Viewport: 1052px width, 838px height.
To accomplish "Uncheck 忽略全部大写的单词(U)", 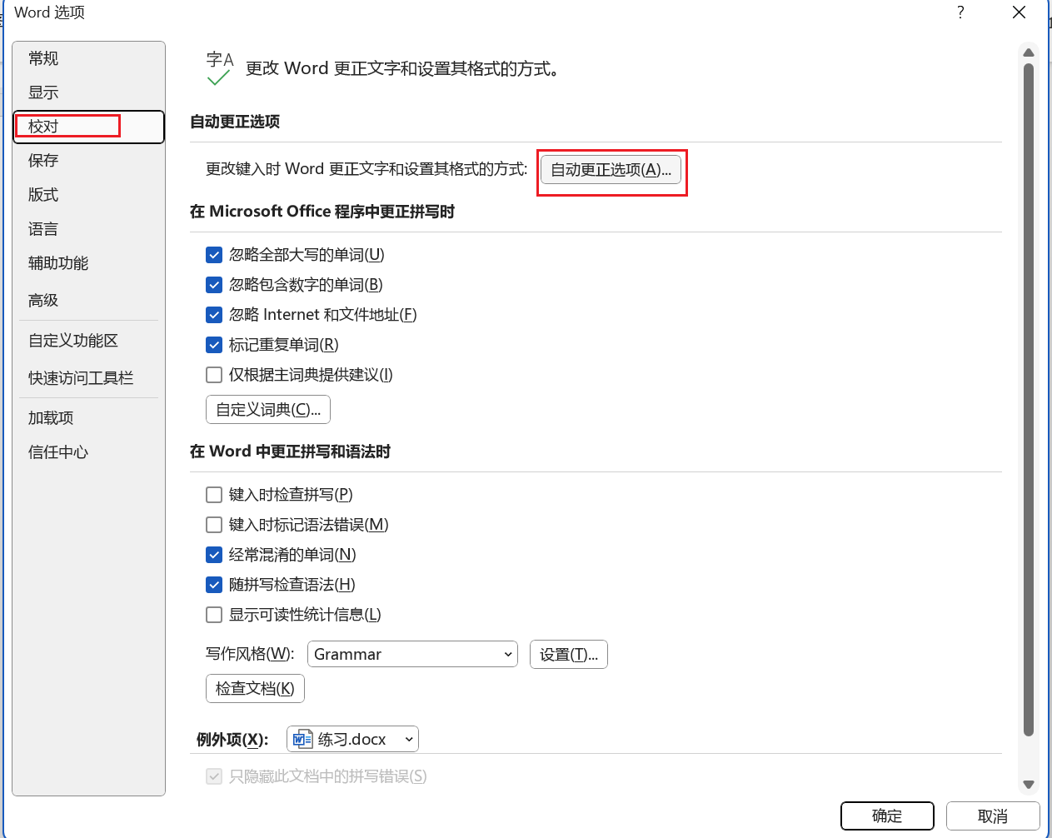I will coord(214,255).
